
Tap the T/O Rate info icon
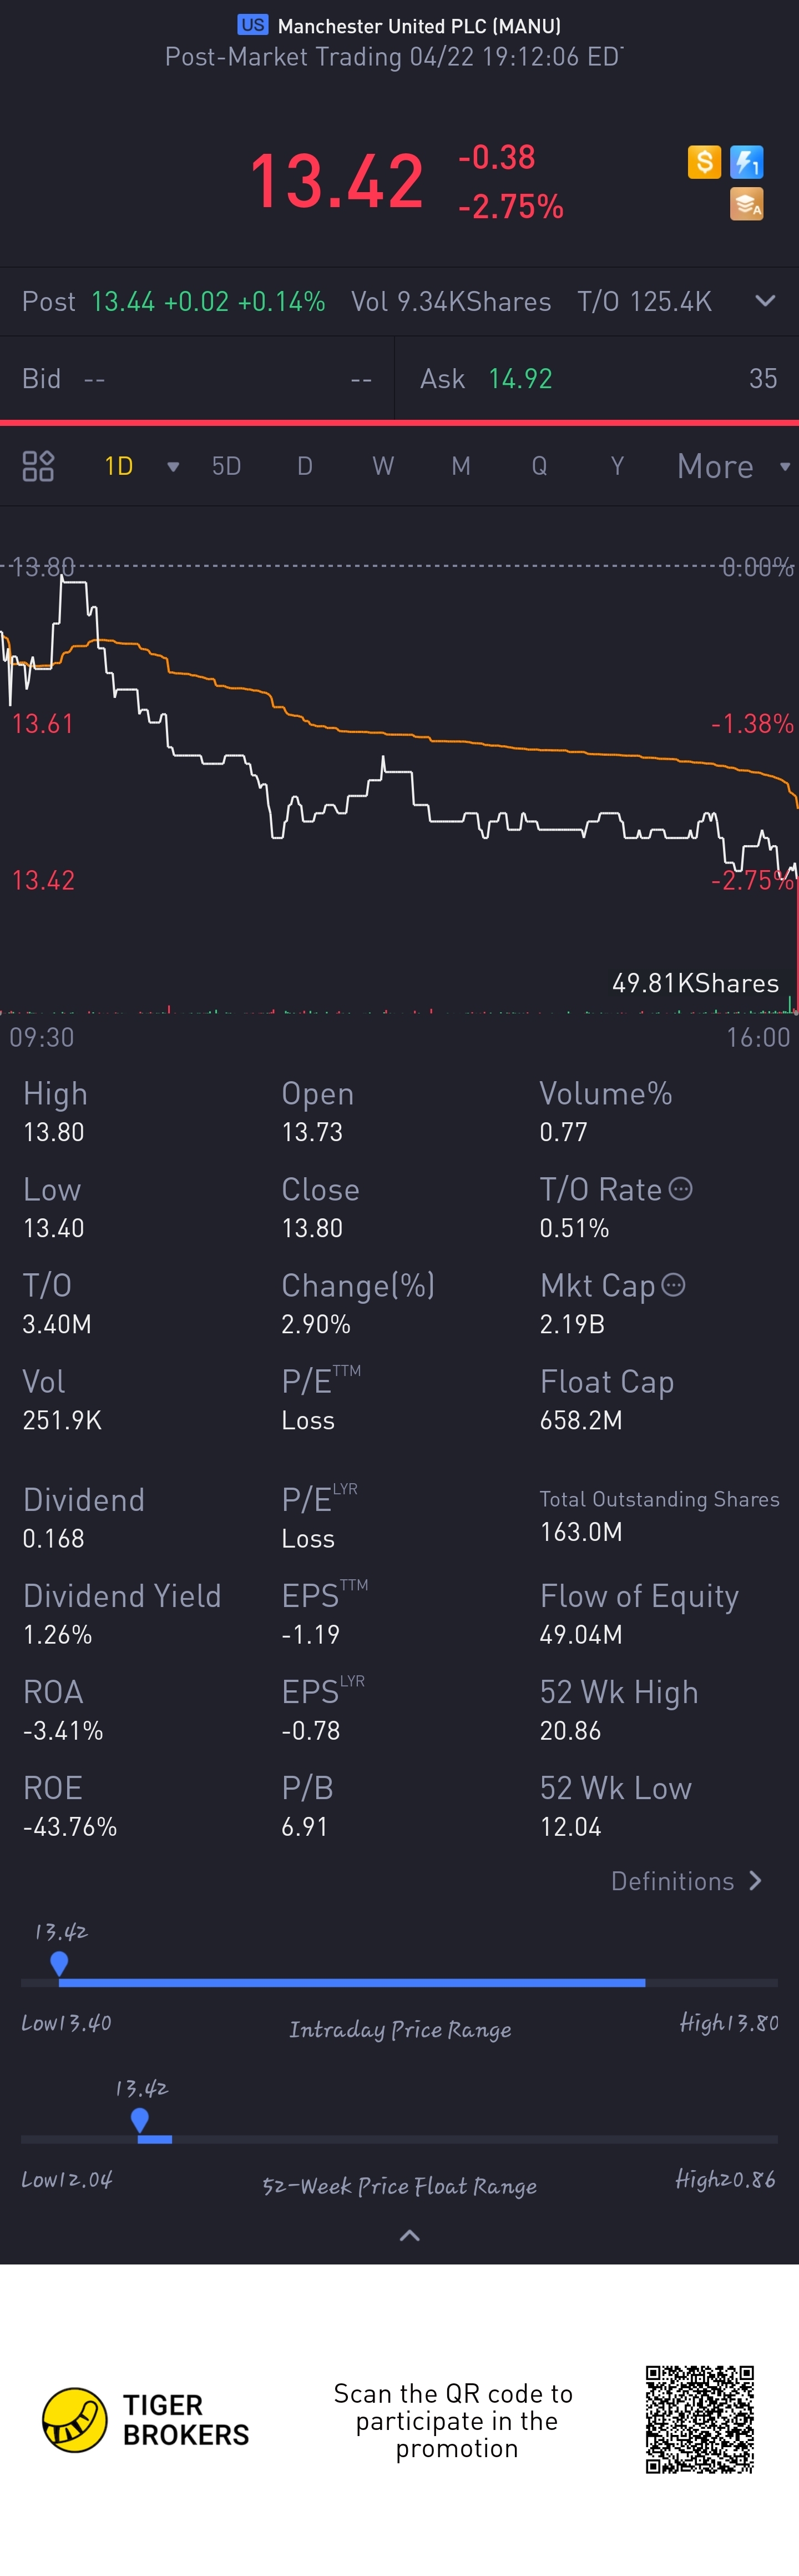tap(681, 1189)
